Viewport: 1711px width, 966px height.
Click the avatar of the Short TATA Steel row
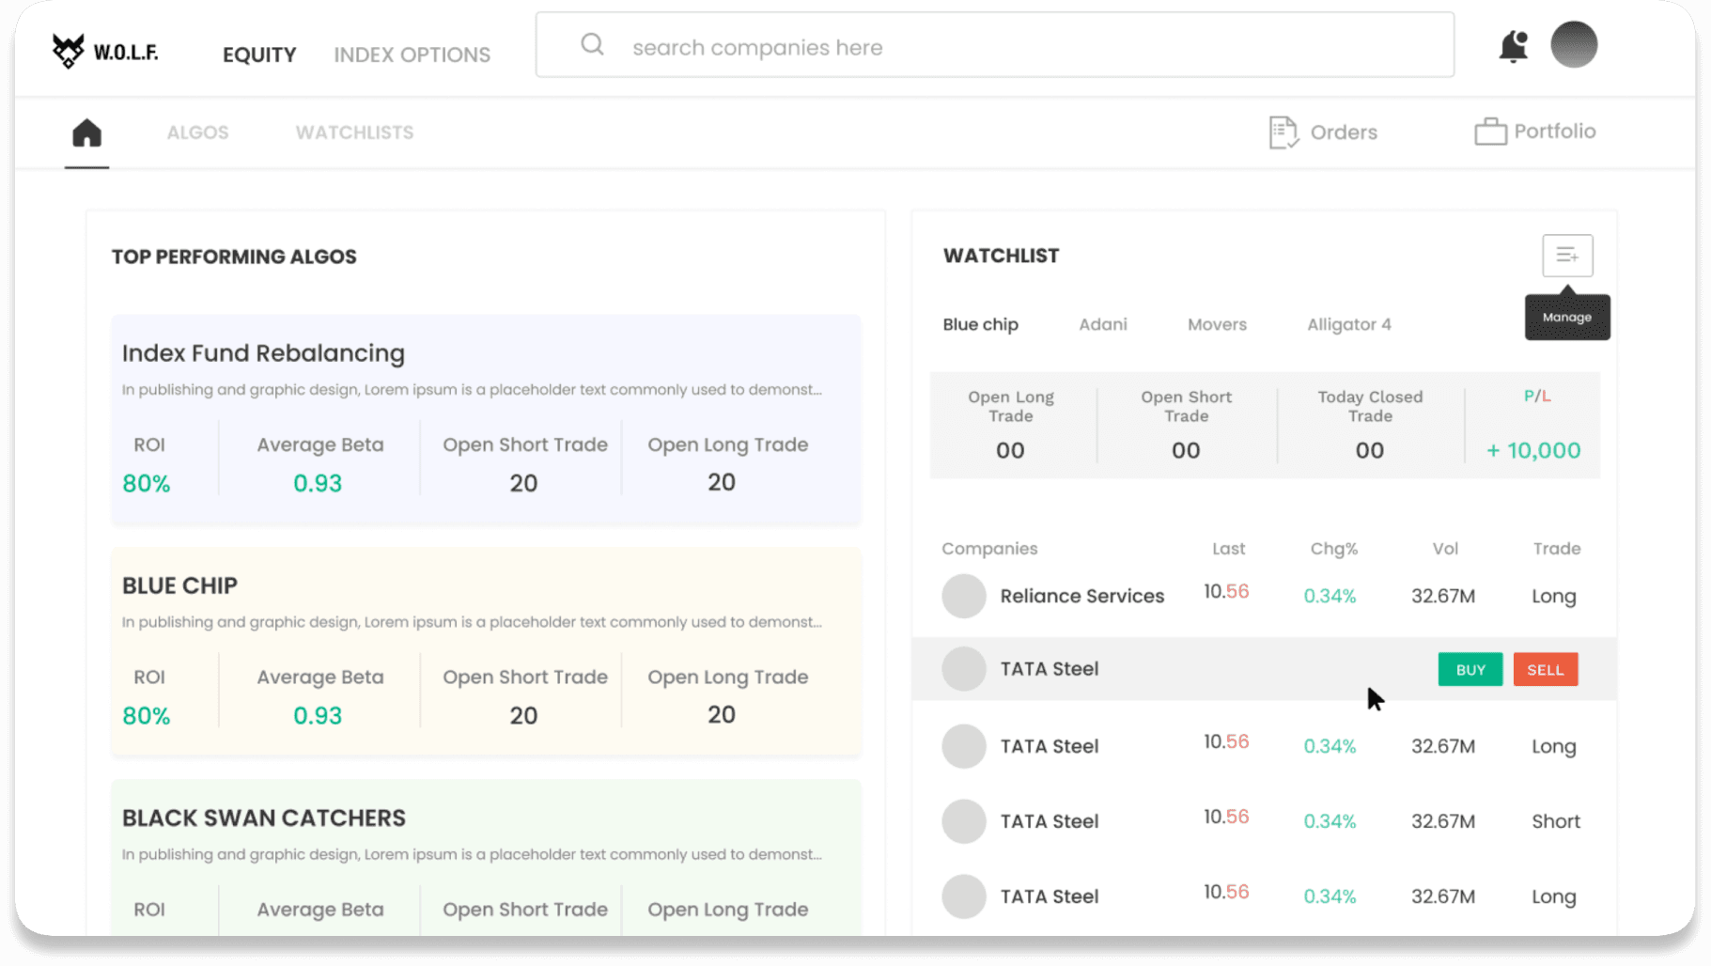tap(964, 821)
